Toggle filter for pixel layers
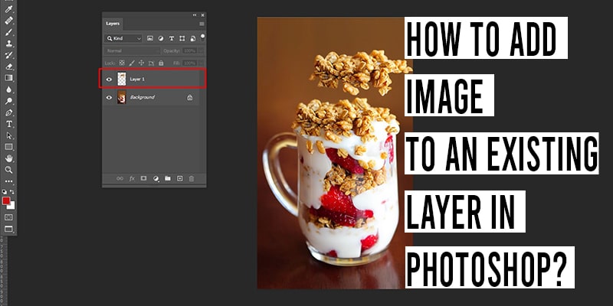The width and height of the screenshot is (613, 306). pyautogui.click(x=149, y=39)
